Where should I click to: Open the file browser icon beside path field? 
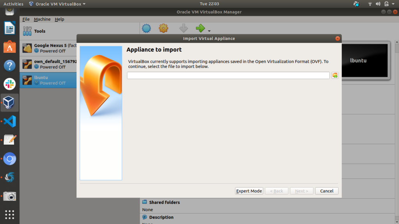pos(335,75)
